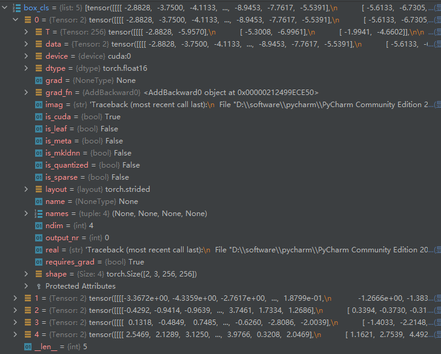Select the is_cuda True value
The image size is (441, 354).
(113, 117)
